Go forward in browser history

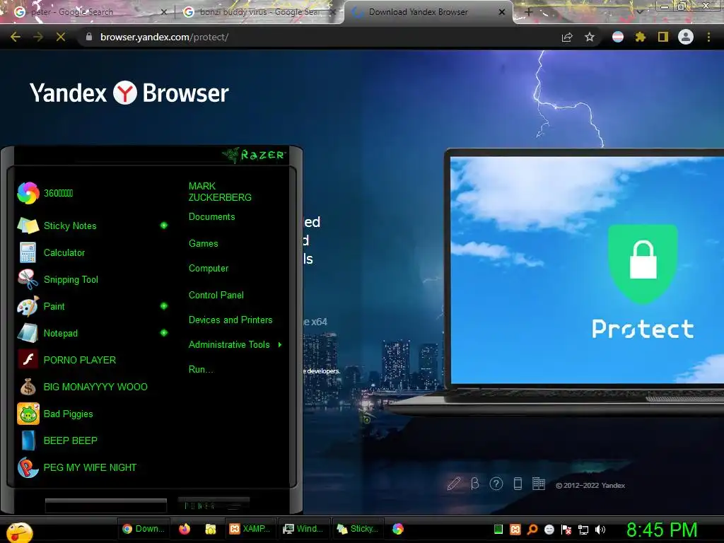[38, 37]
